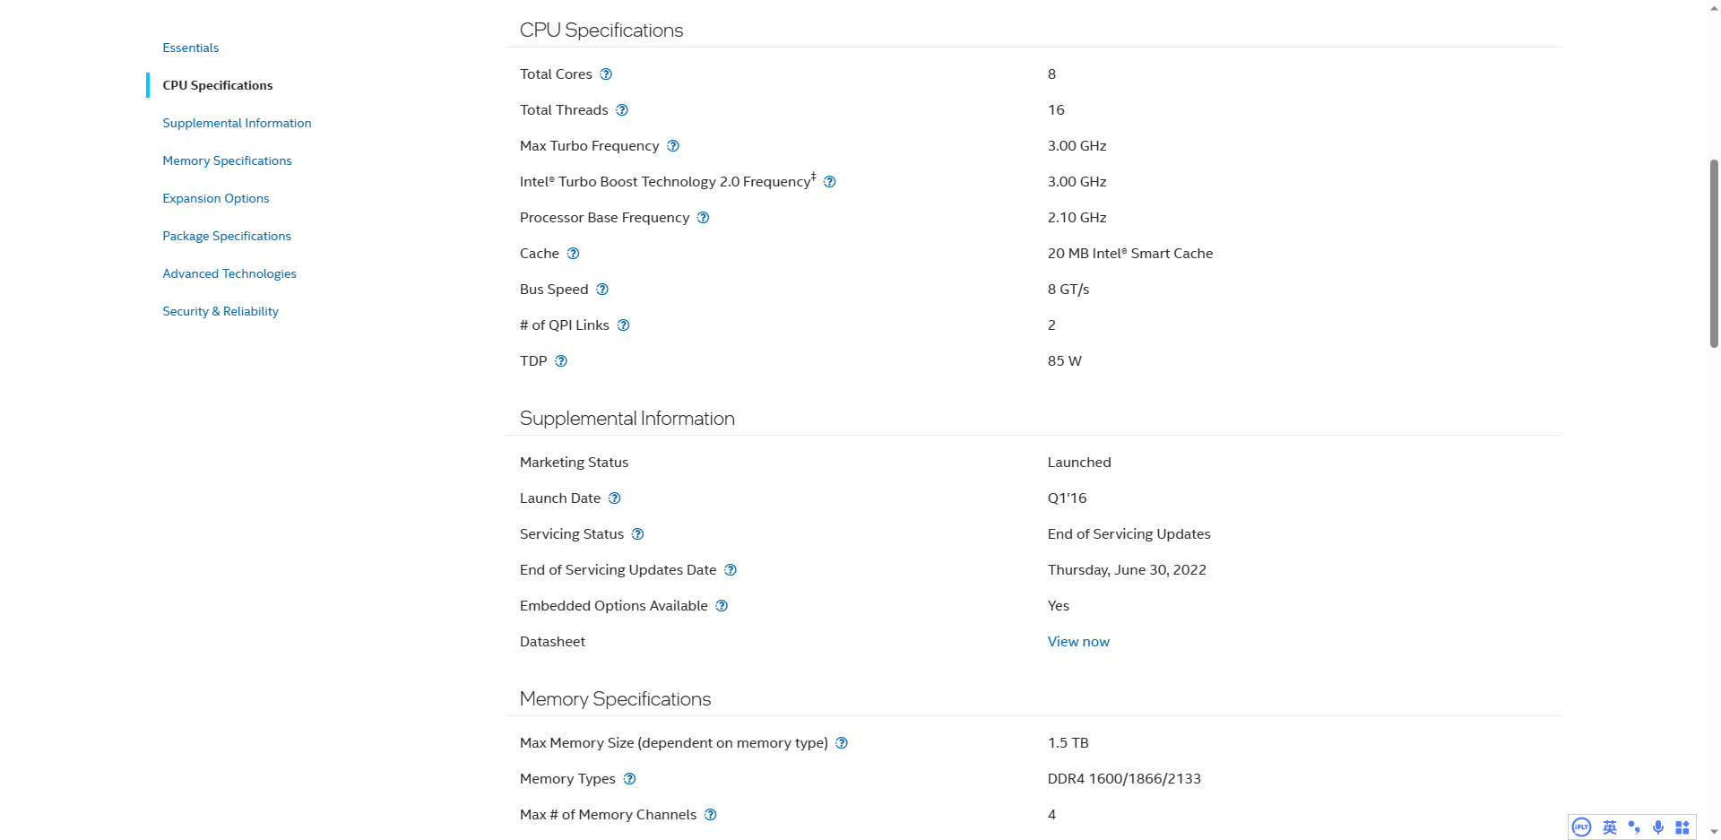This screenshot has height=840, width=1721.
Task: Open the Datasheet 'View now' link
Action: point(1078,642)
